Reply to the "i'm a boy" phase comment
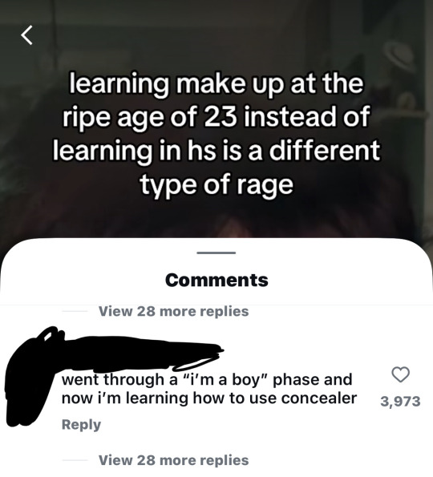Viewport: 433px width, 477px height. 81,424
